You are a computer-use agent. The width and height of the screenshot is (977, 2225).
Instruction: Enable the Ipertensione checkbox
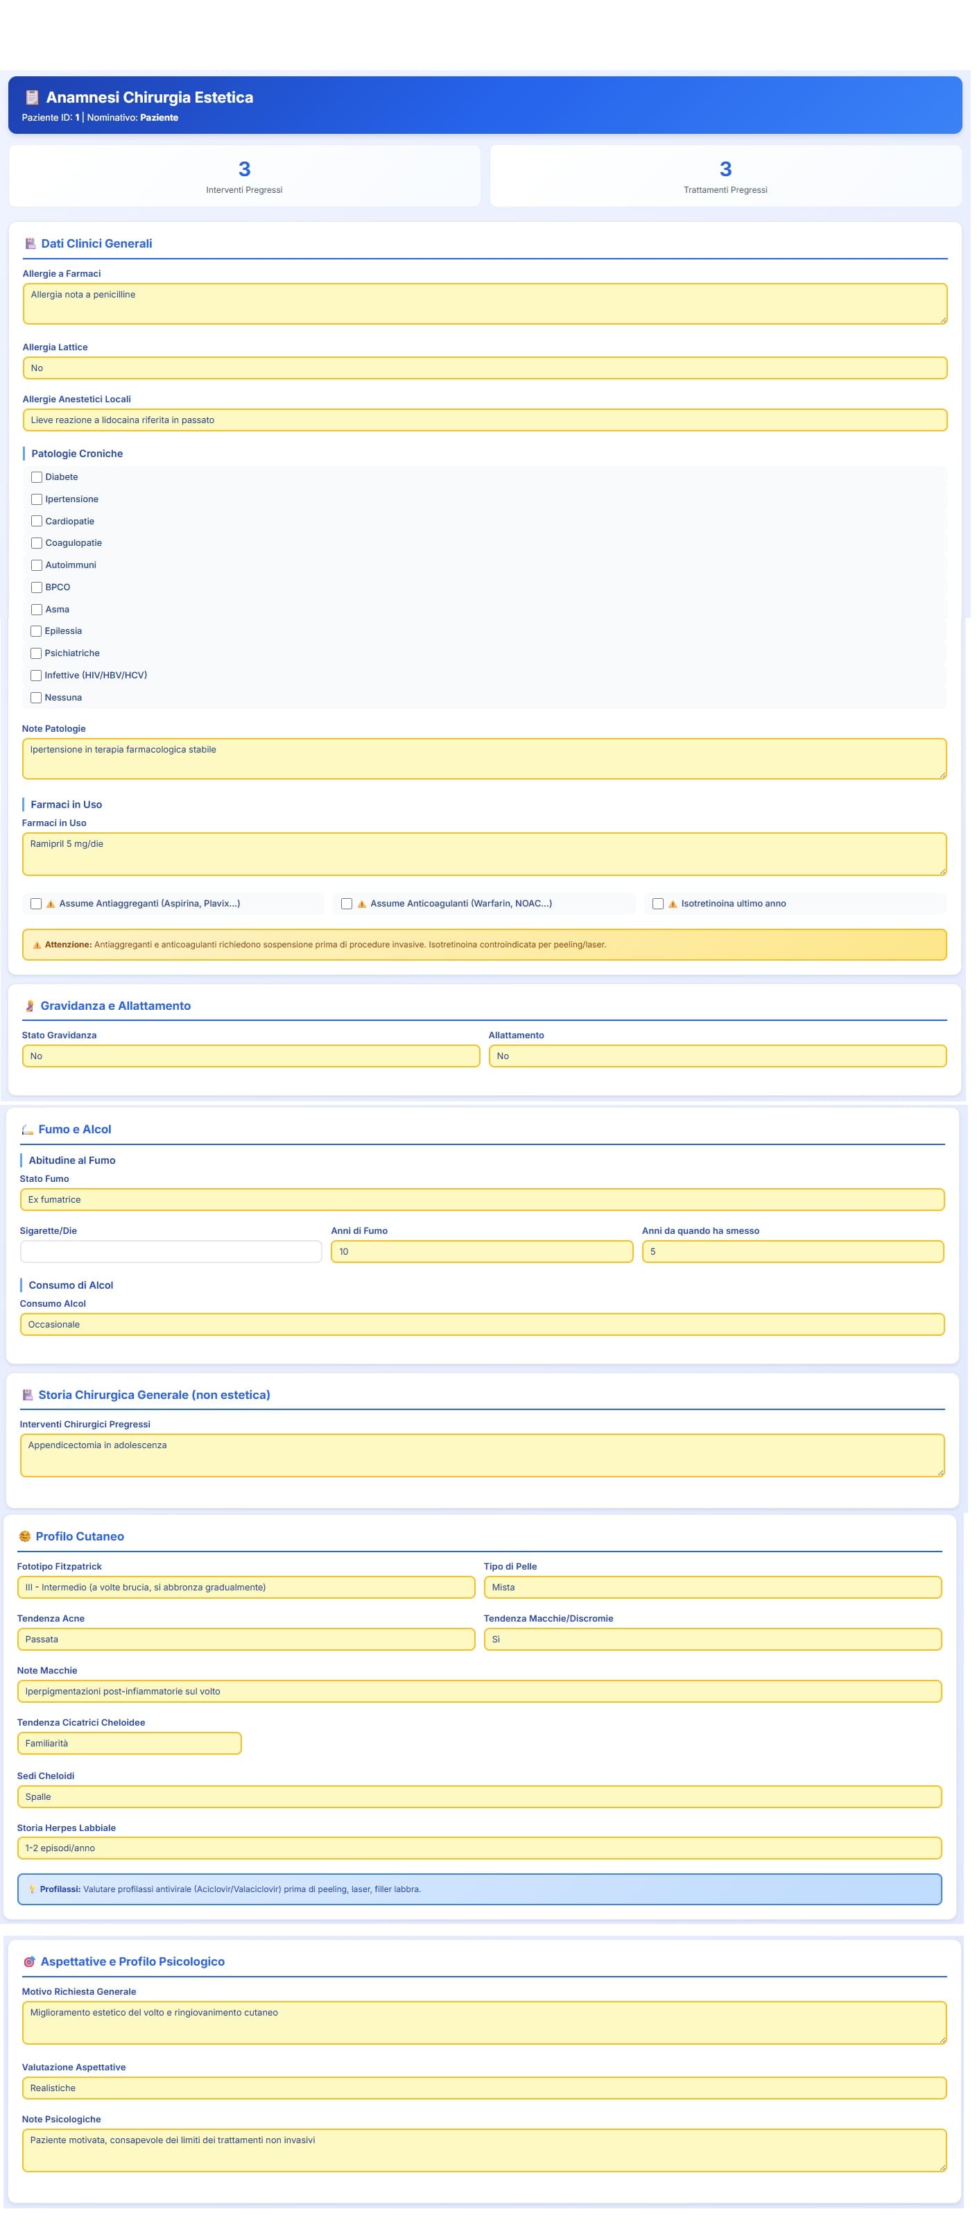[36, 499]
